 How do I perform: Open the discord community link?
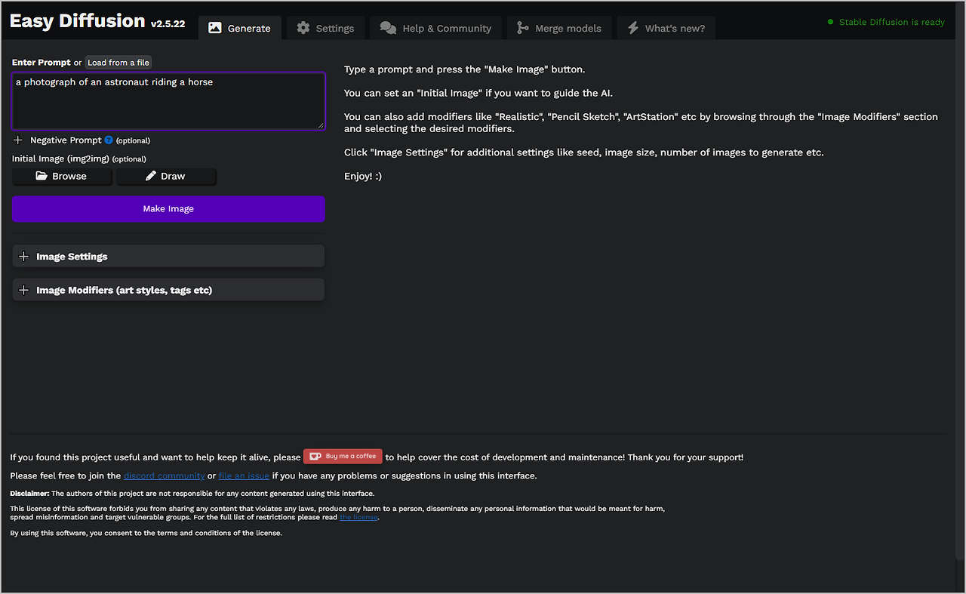(x=165, y=476)
